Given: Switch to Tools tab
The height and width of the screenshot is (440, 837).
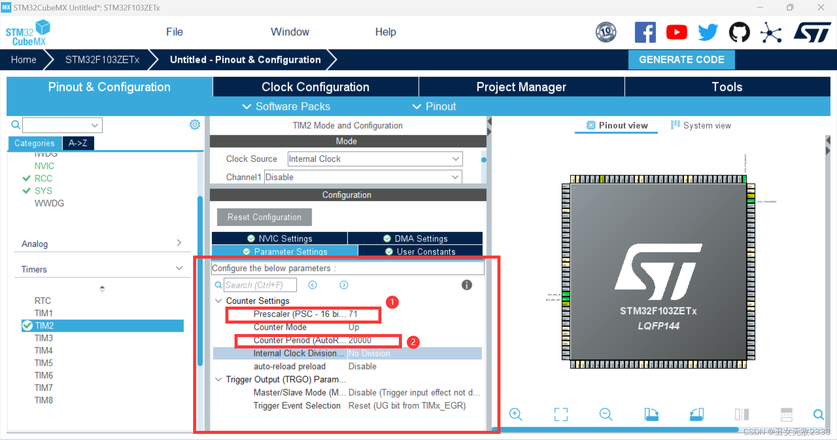Looking at the screenshot, I should pyautogui.click(x=727, y=87).
